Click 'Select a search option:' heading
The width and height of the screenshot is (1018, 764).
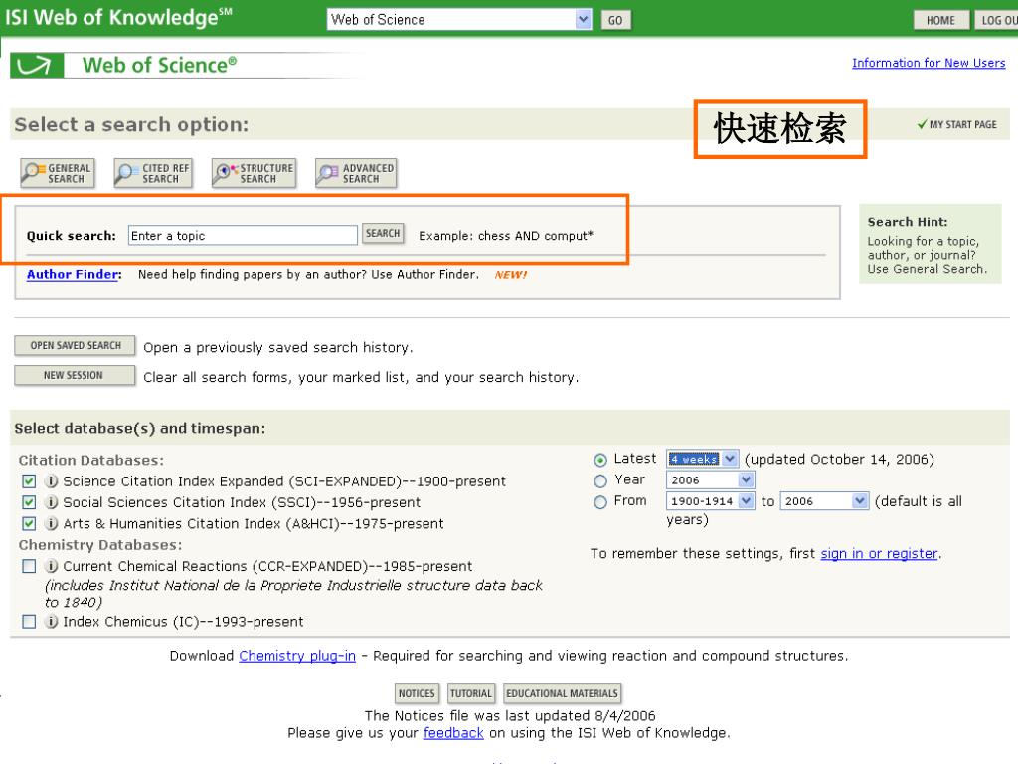[x=131, y=124]
